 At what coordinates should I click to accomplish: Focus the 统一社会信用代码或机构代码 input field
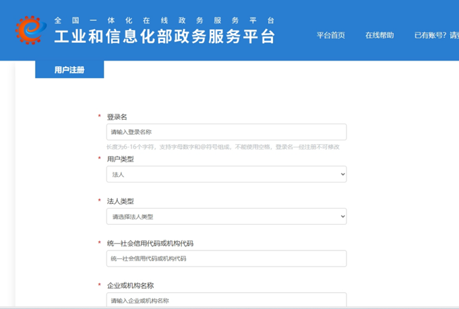(226, 259)
